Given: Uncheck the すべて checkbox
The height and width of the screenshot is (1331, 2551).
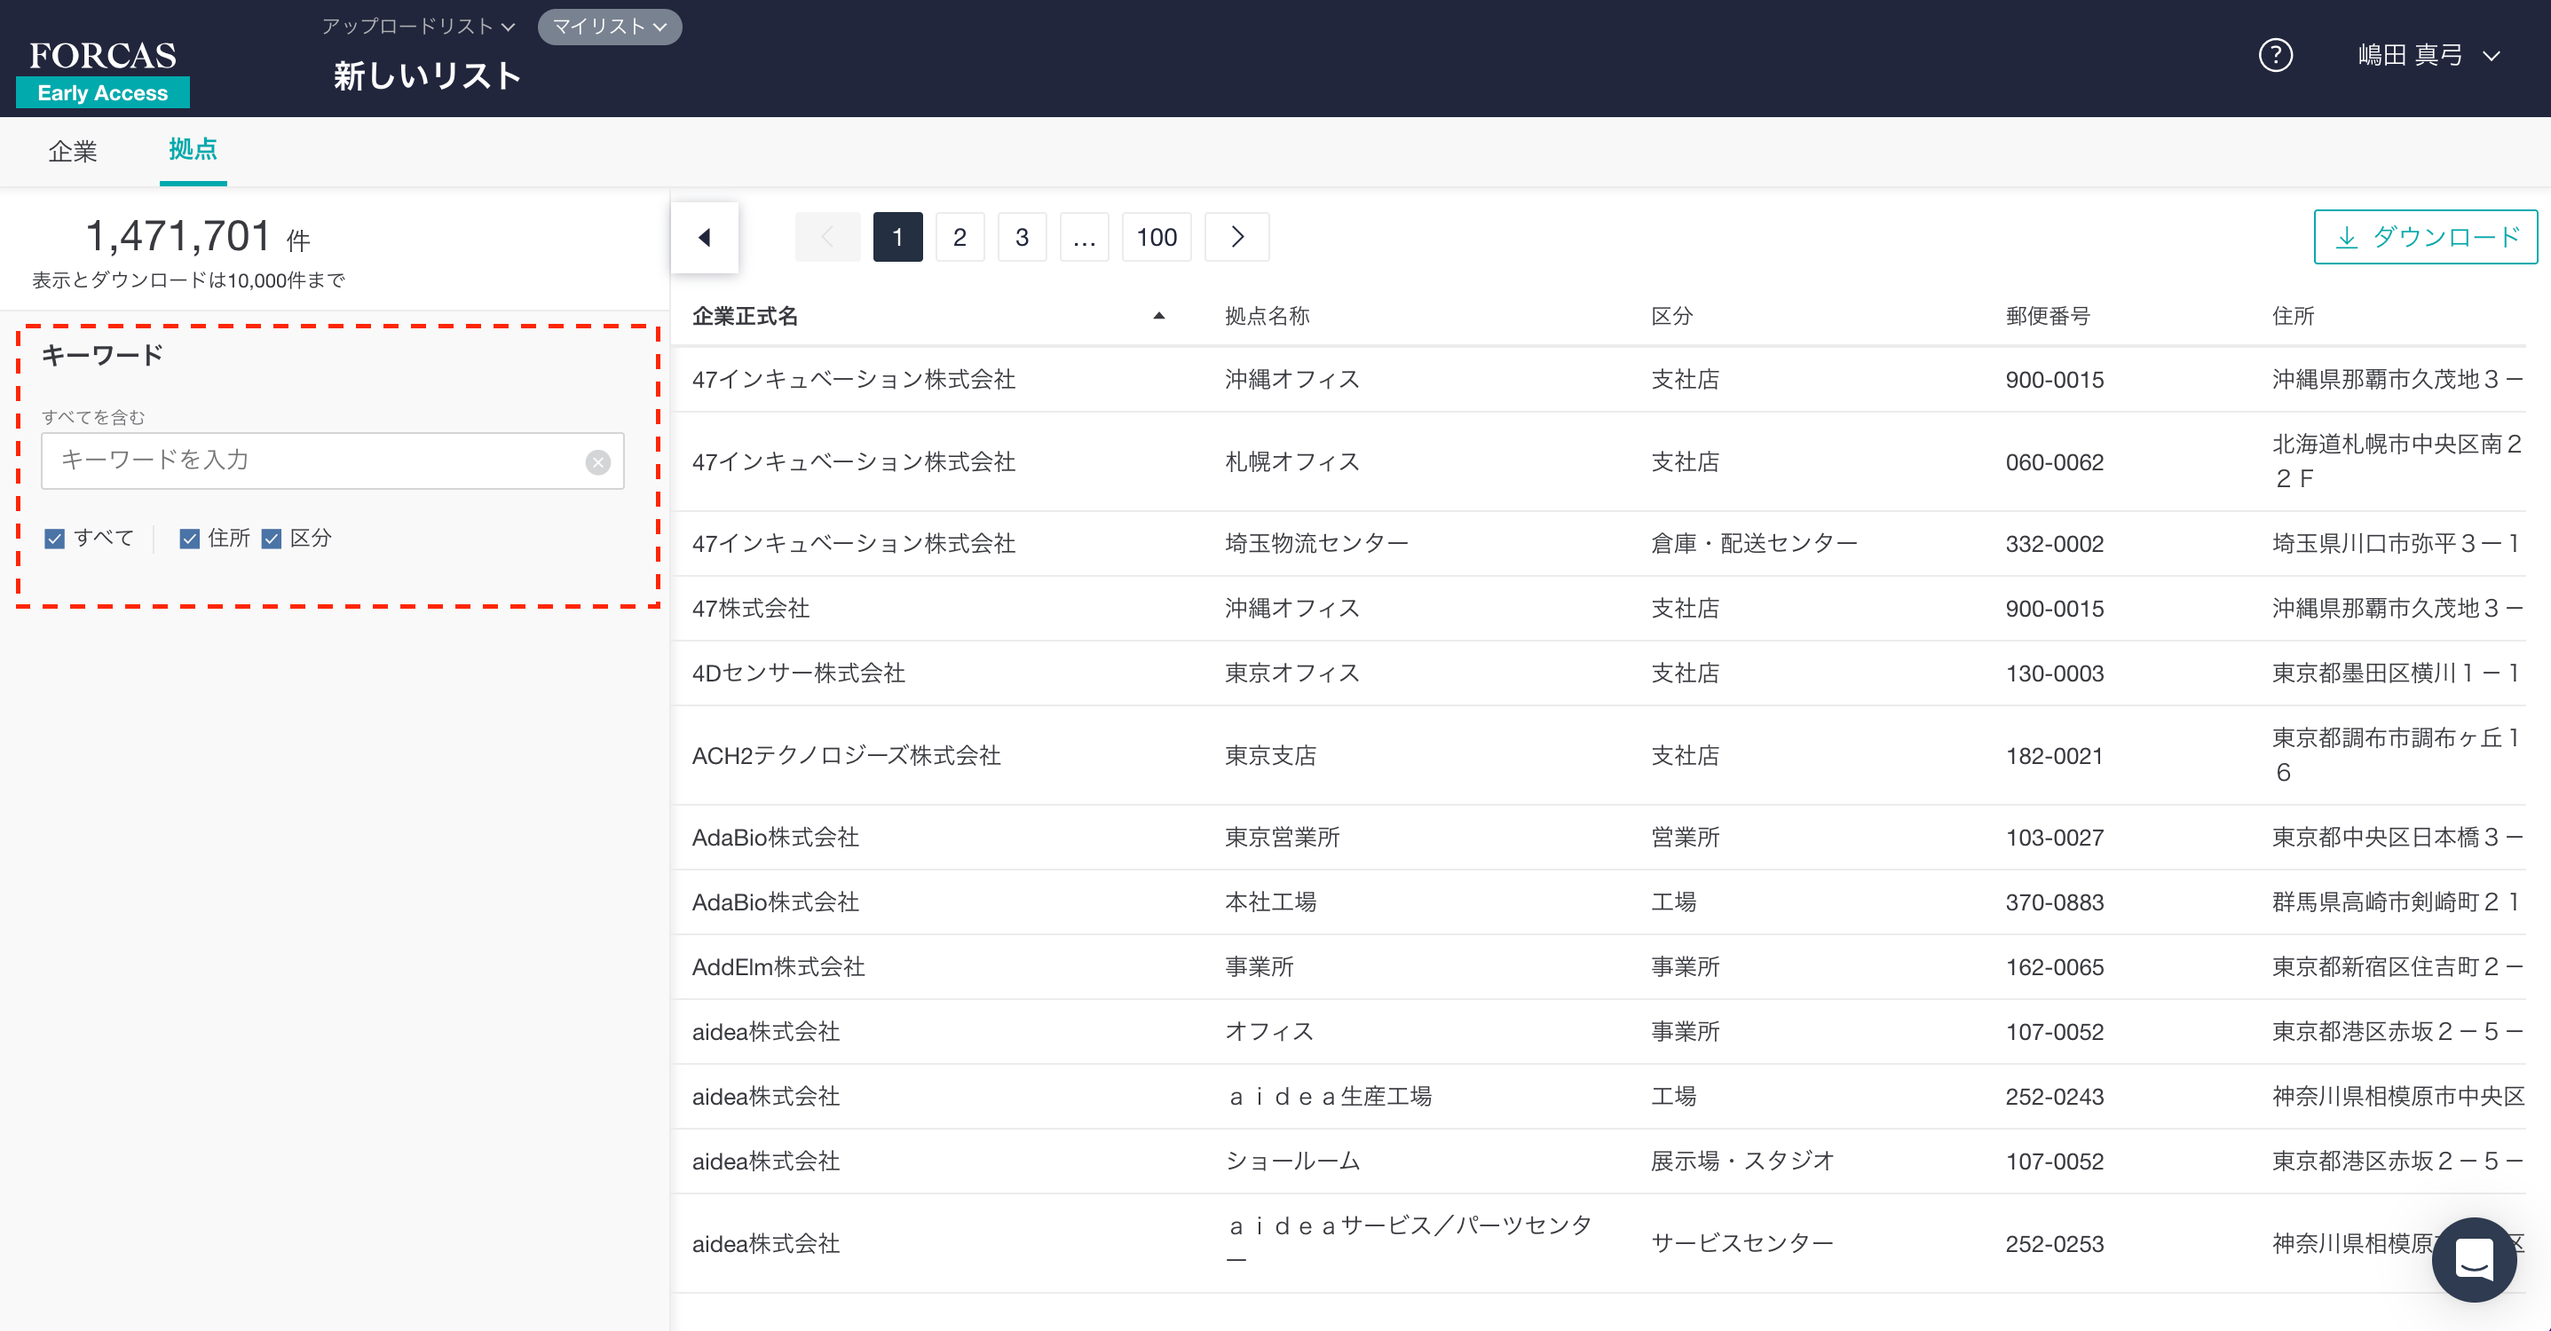Looking at the screenshot, I should pos(55,539).
